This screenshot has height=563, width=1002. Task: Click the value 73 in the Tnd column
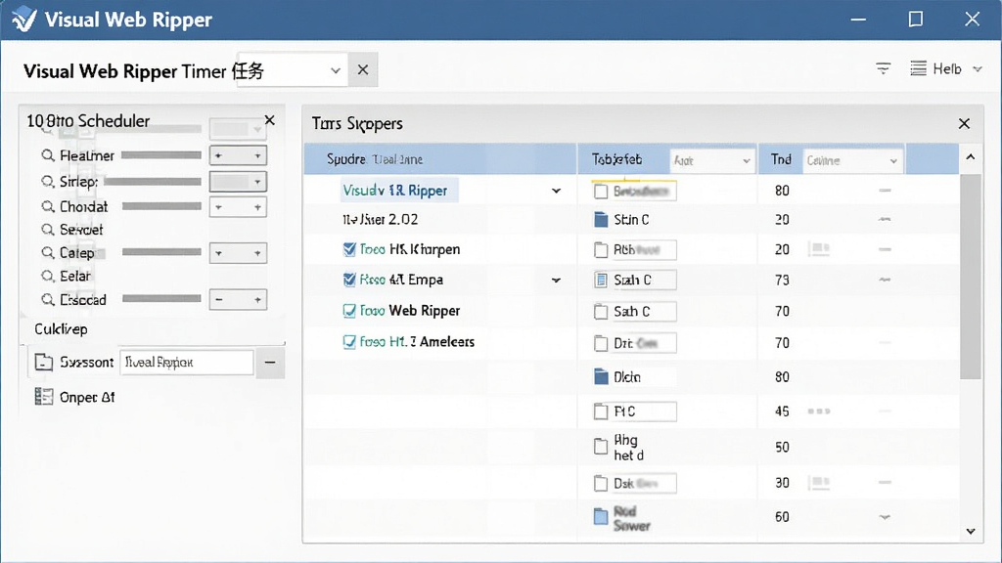(x=782, y=280)
